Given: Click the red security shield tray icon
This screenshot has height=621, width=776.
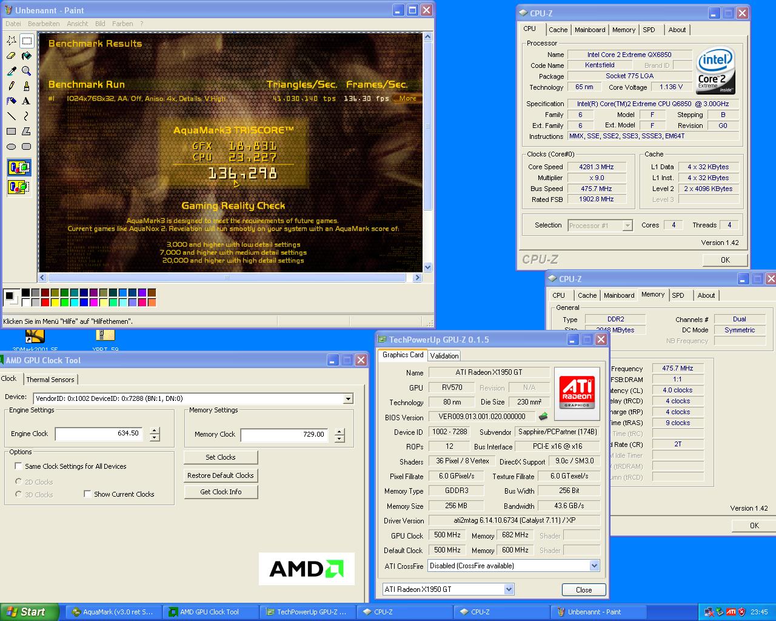Looking at the screenshot, I should [741, 612].
